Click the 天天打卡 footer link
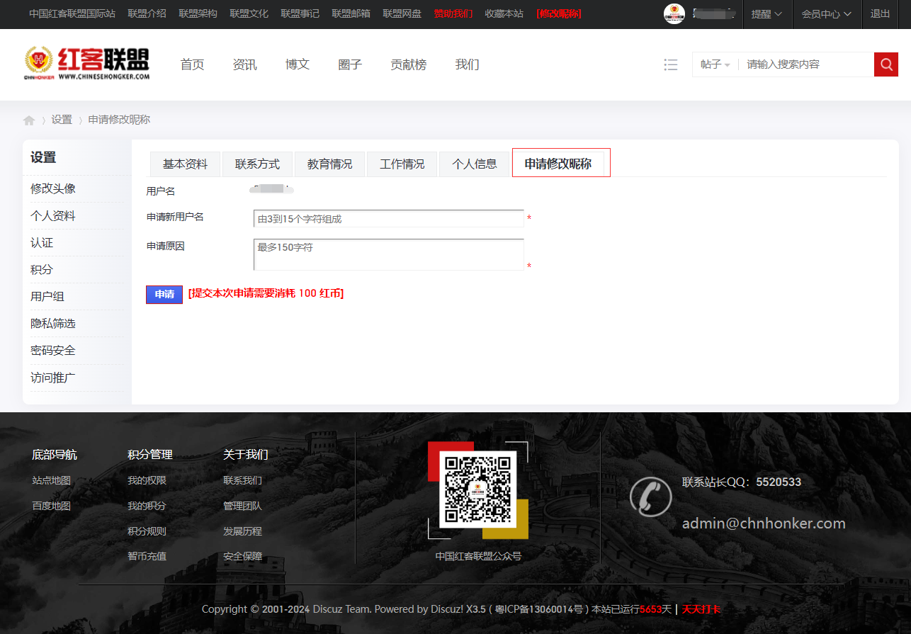911x634 pixels. tap(701, 609)
